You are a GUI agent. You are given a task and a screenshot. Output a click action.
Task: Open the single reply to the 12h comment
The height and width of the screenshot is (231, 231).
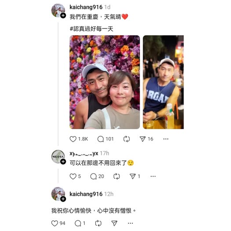(78, 224)
